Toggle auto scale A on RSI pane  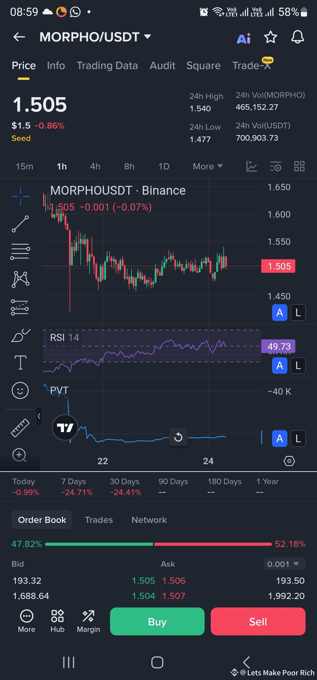click(280, 366)
